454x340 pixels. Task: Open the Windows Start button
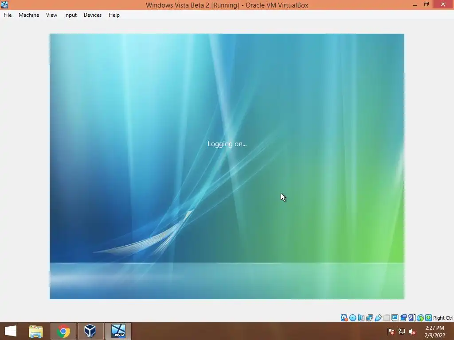(x=11, y=331)
